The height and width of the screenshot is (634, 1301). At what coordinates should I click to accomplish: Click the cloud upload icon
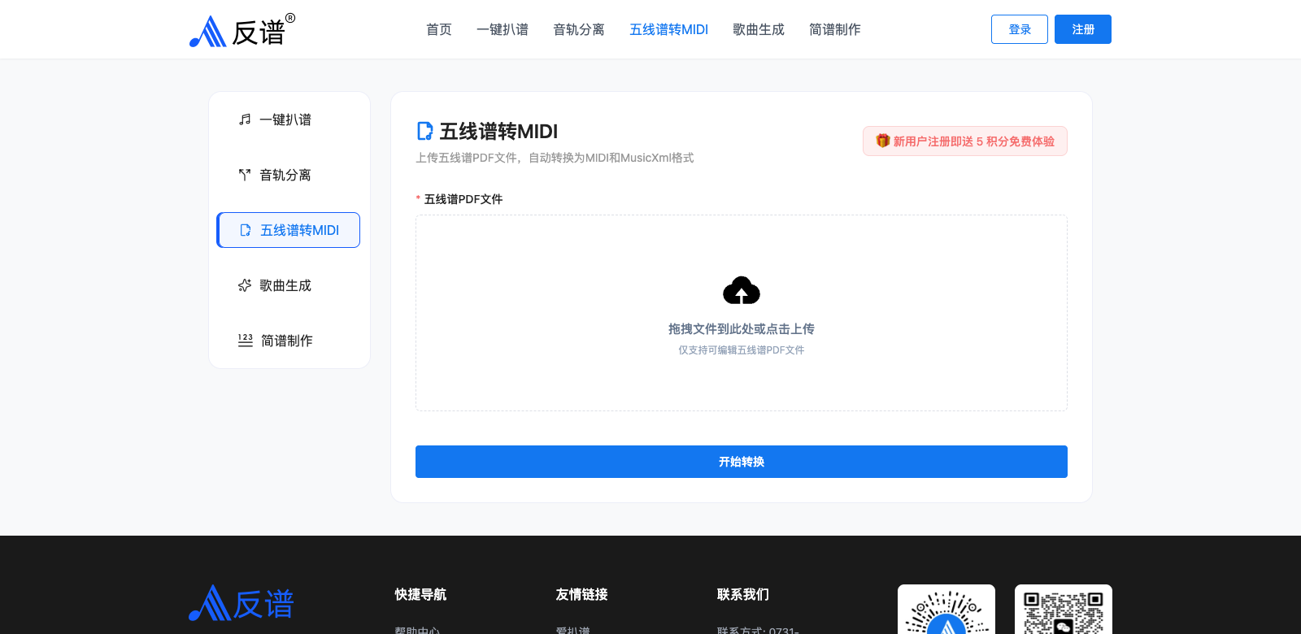742,290
